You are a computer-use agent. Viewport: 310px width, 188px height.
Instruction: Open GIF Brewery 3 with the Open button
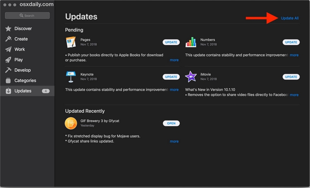pos(171,124)
